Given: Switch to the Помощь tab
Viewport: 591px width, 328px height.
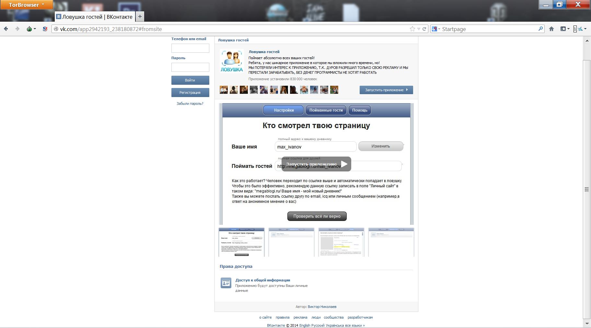Looking at the screenshot, I should coord(360,110).
